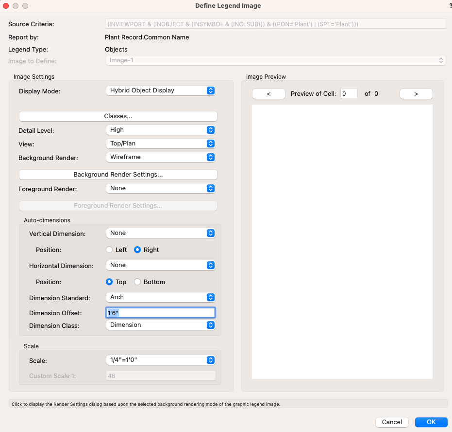Viewport: 452px width, 432px height.
Task: Select Top horizontal dimension position
Action: 110,282
